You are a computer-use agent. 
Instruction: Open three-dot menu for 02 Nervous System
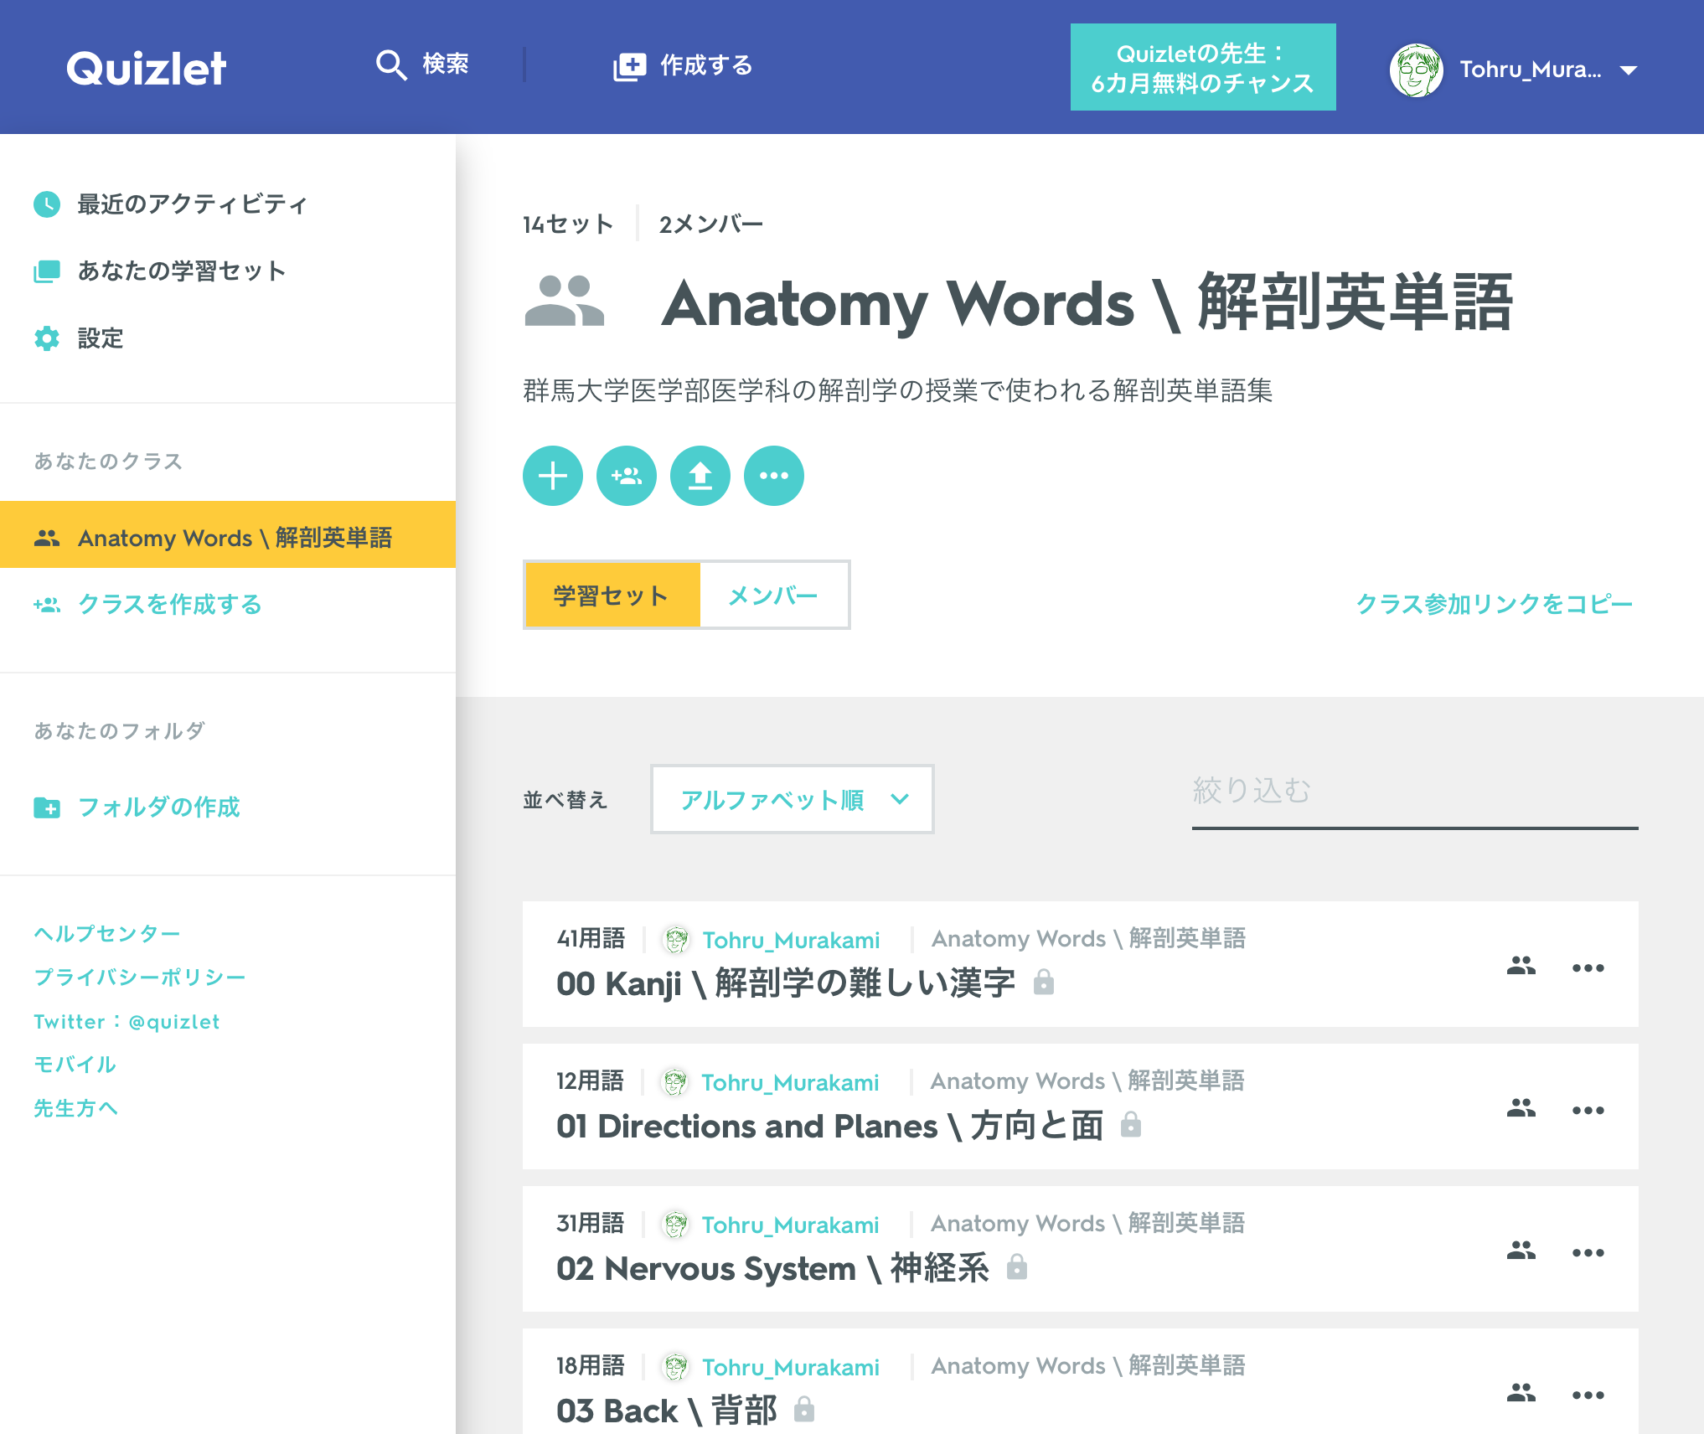pos(1588,1253)
